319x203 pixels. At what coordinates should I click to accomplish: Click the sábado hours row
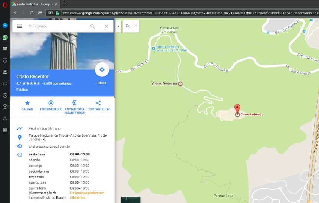pyautogui.click(x=59, y=160)
